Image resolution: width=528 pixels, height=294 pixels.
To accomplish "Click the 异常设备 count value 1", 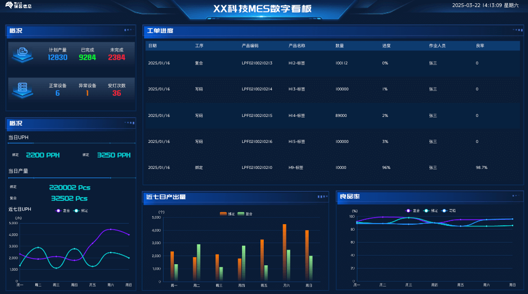I will [x=87, y=93].
